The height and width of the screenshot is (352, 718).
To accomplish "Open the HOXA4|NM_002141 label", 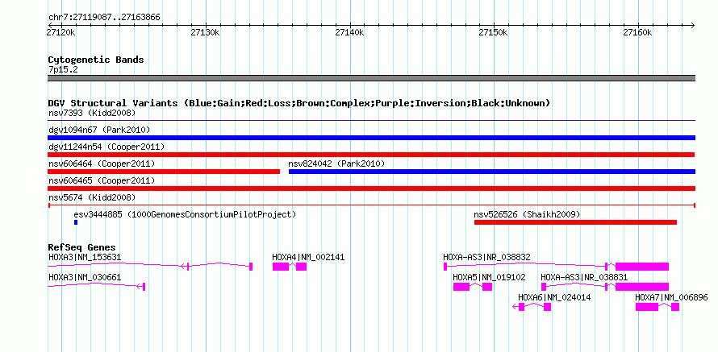I will click(308, 258).
